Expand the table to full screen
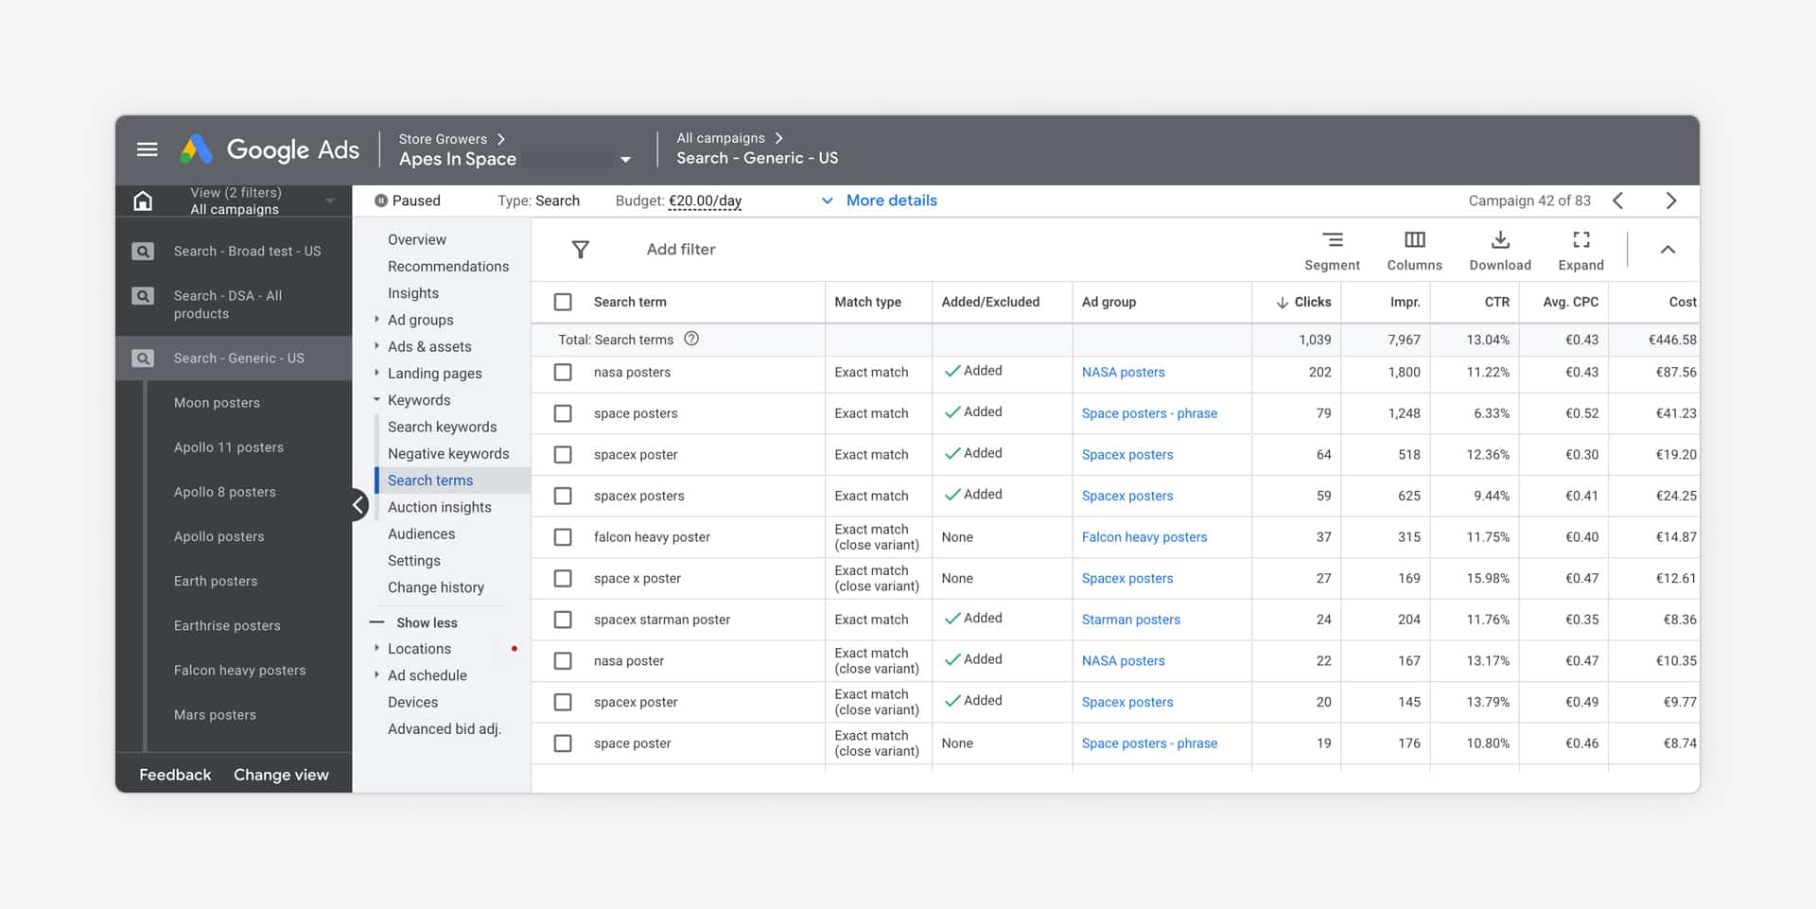The width and height of the screenshot is (1816, 909). point(1580,251)
